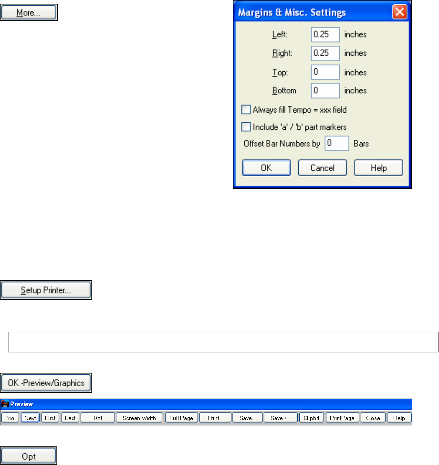This screenshot has height=465, width=439.
Task: Edit the Offset Bar Numbers field
Action: coord(337,143)
